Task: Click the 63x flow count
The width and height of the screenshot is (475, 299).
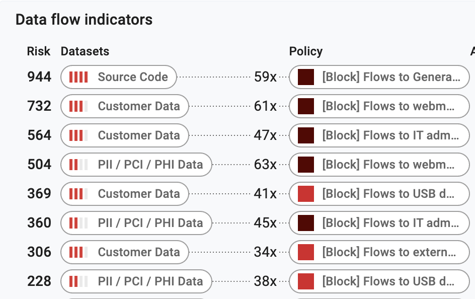Action: pos(265,165)
